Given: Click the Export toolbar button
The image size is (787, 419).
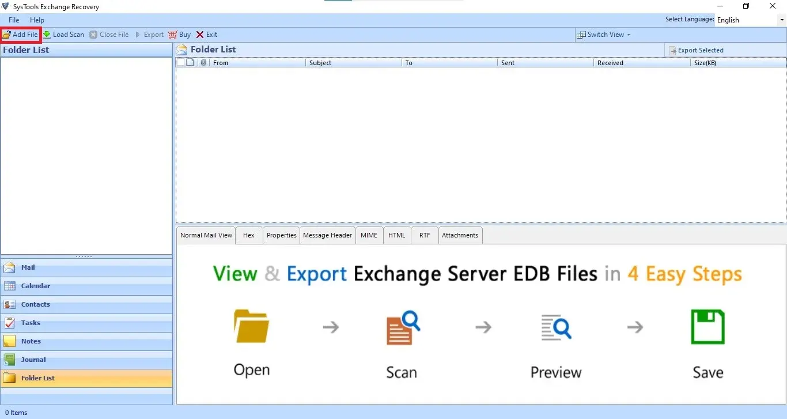Looking at the screenshot, I should point(149,35).
